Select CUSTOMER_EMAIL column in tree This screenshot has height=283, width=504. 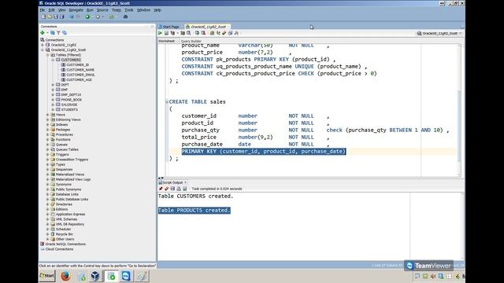click(x=80, y=75)
